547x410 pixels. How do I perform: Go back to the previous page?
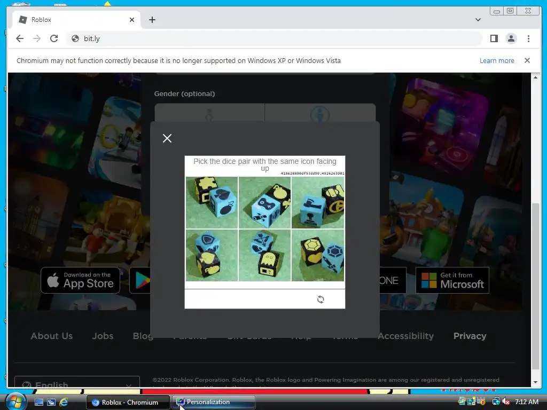tap(20, 38)
